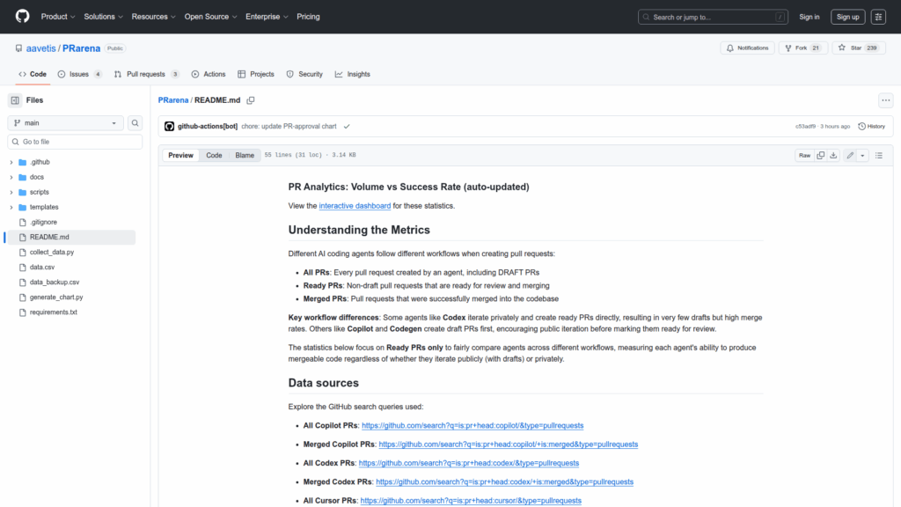
Task: Switch to Insights tab
Action: click(352, 74)
